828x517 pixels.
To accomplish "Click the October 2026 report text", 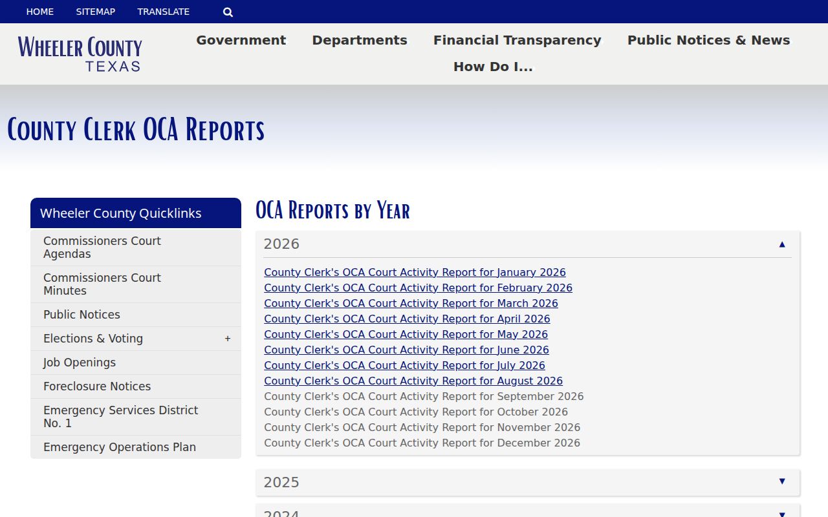I will click(x=416, y=412).
